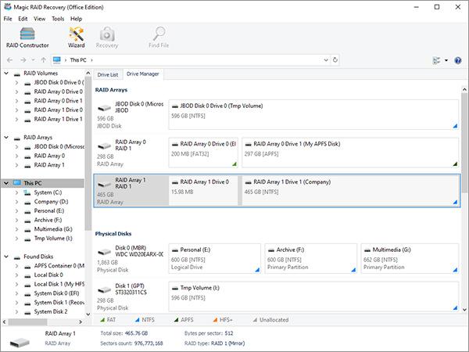469x352 pixels.
Task: Launch the Wizard toolbar icon
Action: click(x=77, y=38)
